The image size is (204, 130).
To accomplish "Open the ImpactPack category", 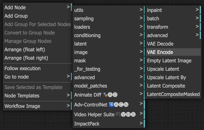I will [87, 124].
